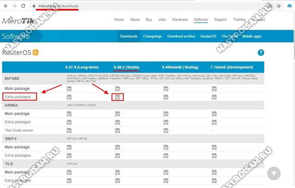Screen dimensions: 295x188
Task: Download ARM64 Extra packages 6.48.2 Stable
Action: tap(117, 122)
